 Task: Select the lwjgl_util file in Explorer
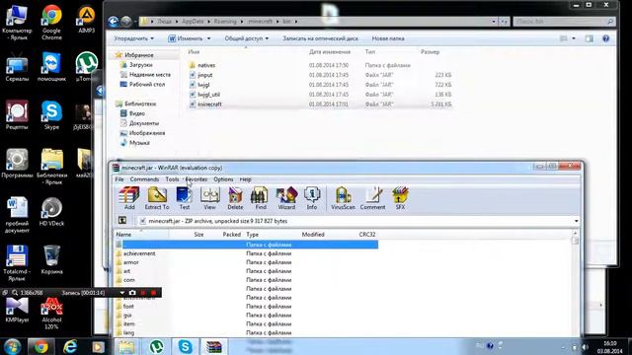click(208, 95)
